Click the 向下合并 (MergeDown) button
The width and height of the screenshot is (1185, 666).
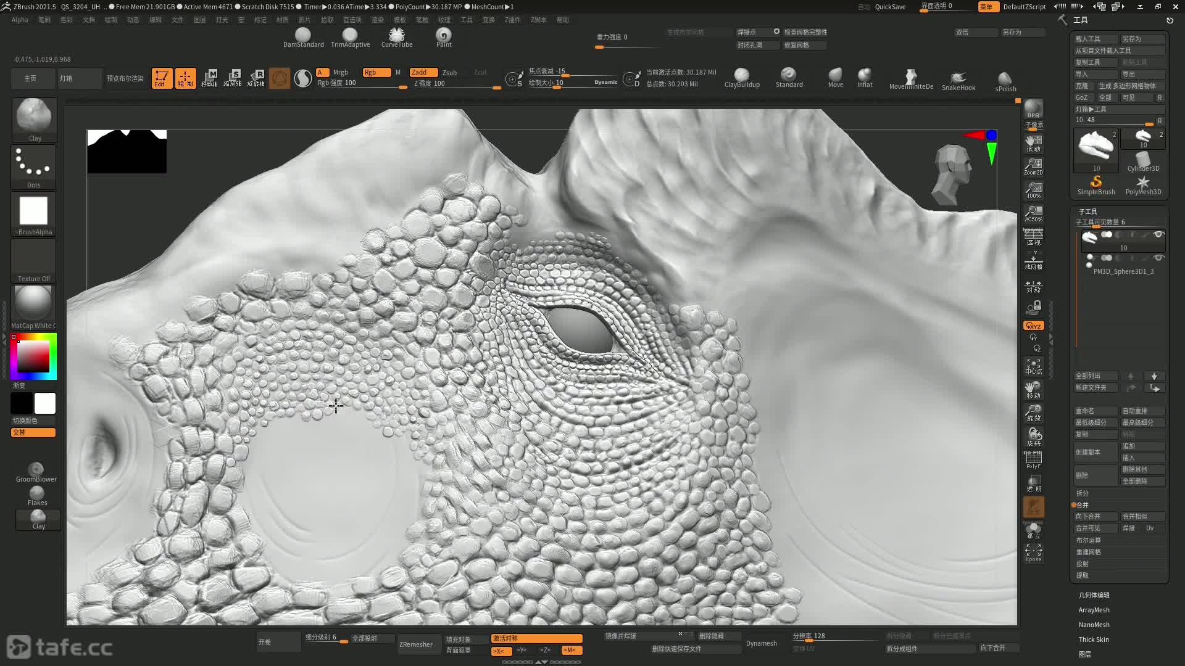(x=1096, y=517)
